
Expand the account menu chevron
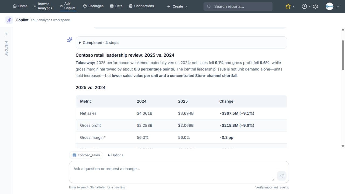pyautogui.click(x=337, y=6)
